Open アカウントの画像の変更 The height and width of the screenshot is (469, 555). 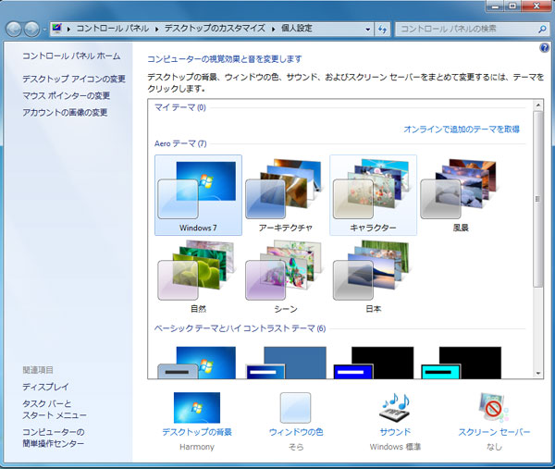[65, 113]
